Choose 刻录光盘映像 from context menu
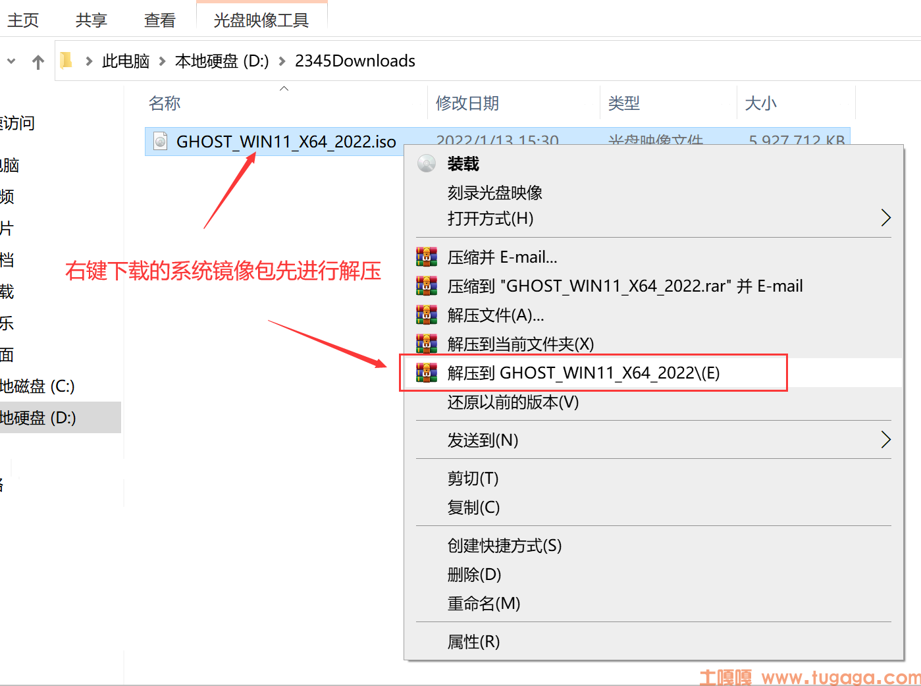Image resolution: width=921 pixels, height=686 pixels. point(495,192)
